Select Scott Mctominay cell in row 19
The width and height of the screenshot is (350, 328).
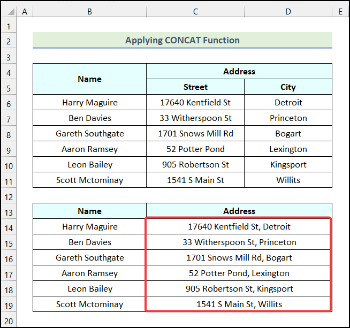pyautogui.click(x=89, y=304)
